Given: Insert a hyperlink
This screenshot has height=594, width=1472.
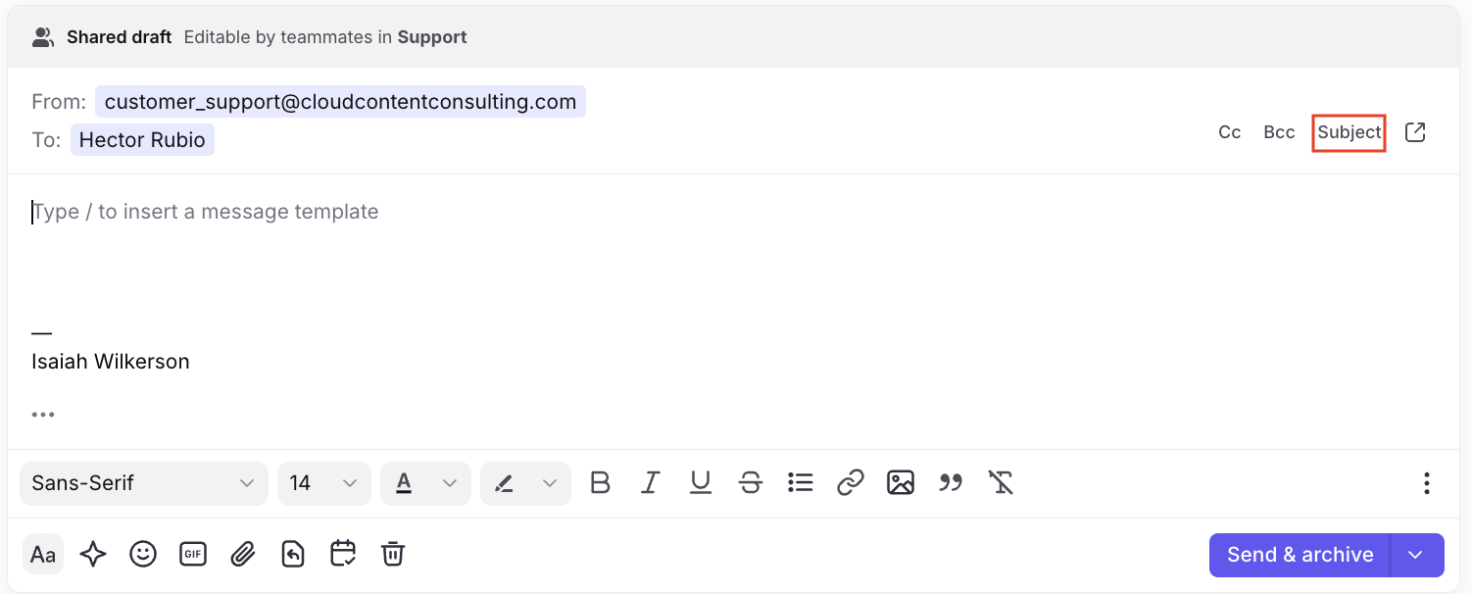Looking at the screenshot, I should pos(851,483).
